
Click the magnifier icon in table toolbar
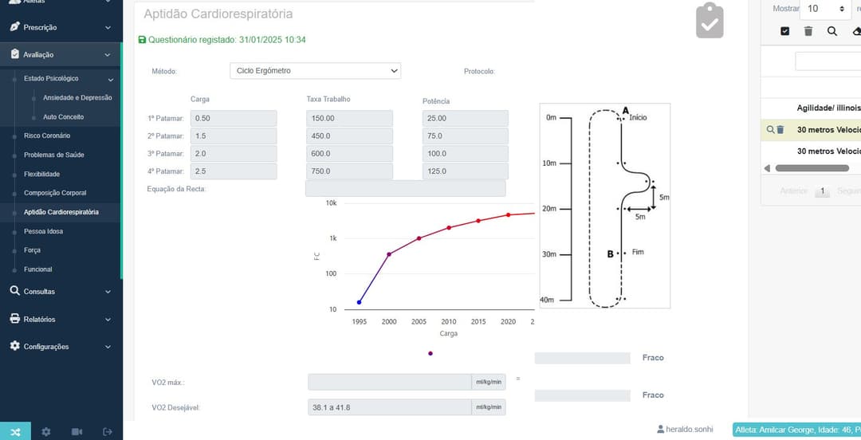[x=832, y=31]
